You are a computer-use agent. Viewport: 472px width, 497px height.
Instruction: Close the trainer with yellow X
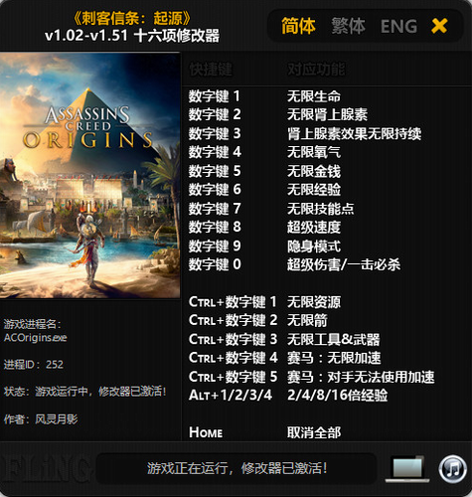[x=439, y=26]
